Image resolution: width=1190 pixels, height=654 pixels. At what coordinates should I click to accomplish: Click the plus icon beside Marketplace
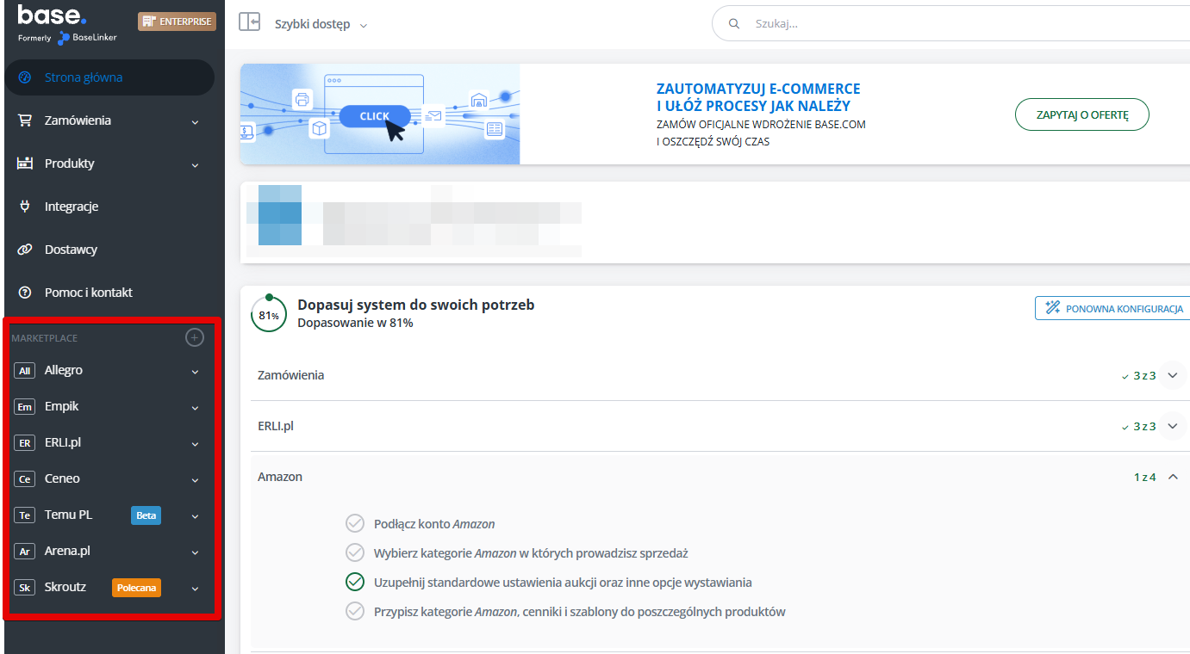(195, 337)
